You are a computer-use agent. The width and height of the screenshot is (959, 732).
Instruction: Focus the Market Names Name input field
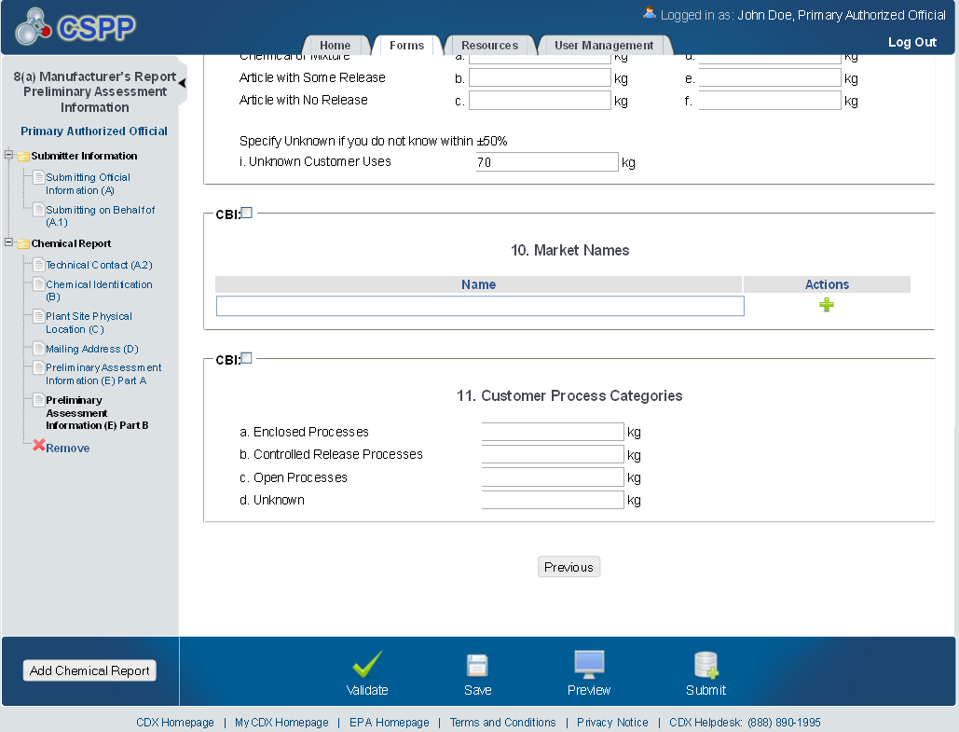tap(480, 306)
